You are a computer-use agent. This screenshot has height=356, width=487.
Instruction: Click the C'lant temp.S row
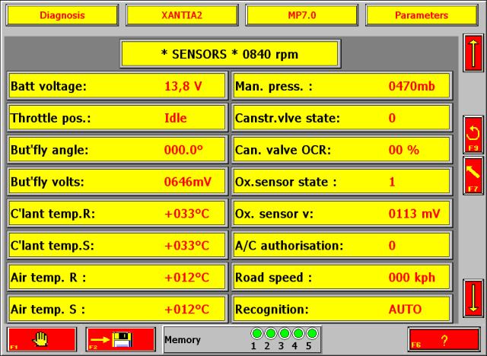click(117, 245)
